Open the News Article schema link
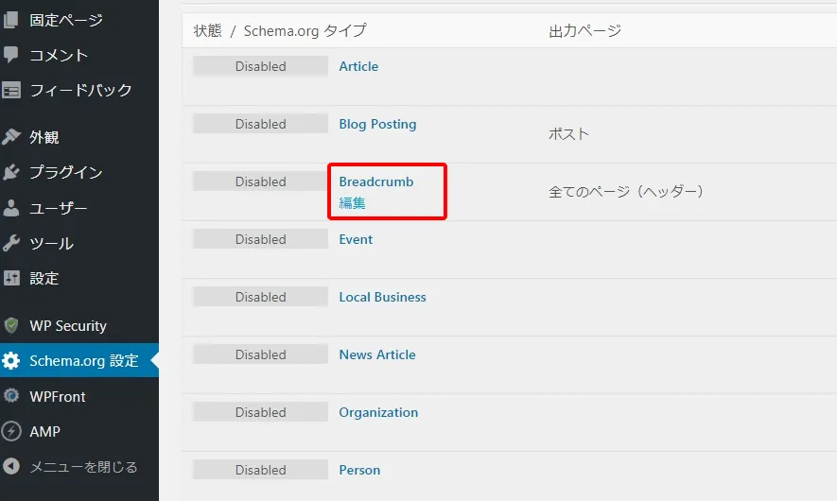Screen dimensions: 837x501 pyautogui.click(x=376, y=354)
